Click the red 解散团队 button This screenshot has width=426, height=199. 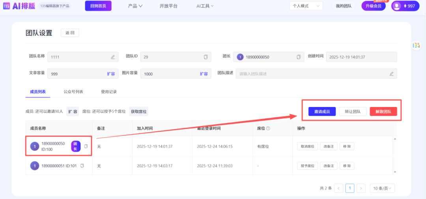coord(383,112)
